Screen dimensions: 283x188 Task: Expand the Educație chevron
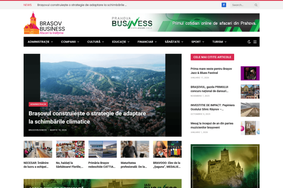[128, 42]
